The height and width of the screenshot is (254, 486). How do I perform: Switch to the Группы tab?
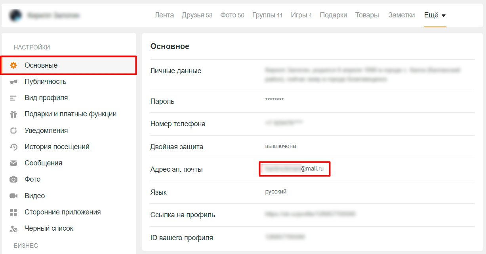pos(267,15)
